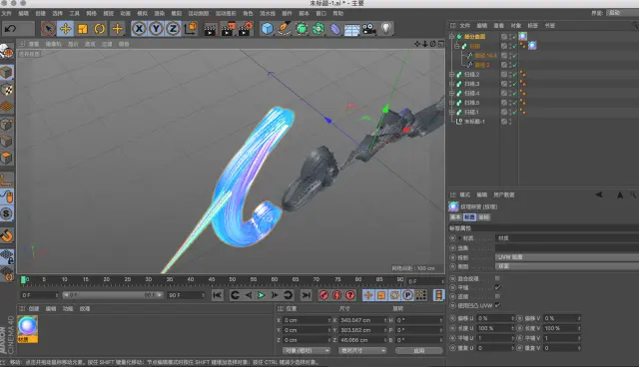Click Play forward button in timeline
639x367 pixels.
[262, 295]
